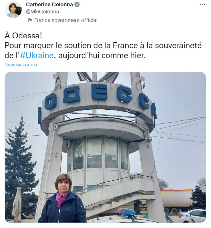Click the word 'souveraineté' in tweet
The width and height of the screenshot is (211, 228).
tap(178, 46)
